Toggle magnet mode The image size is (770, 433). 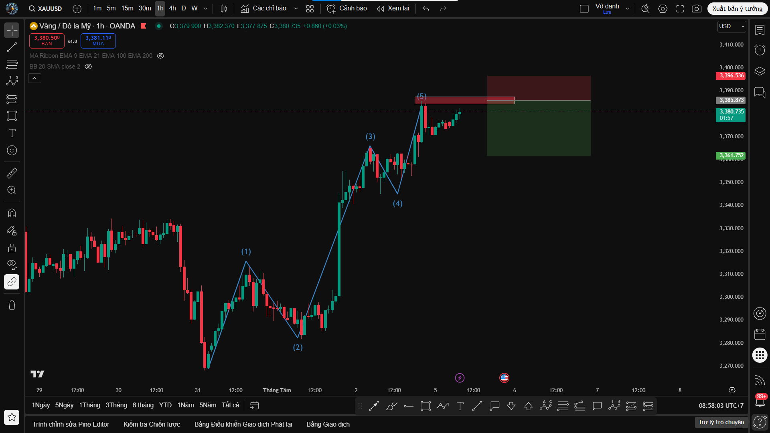tap(12, 213)
